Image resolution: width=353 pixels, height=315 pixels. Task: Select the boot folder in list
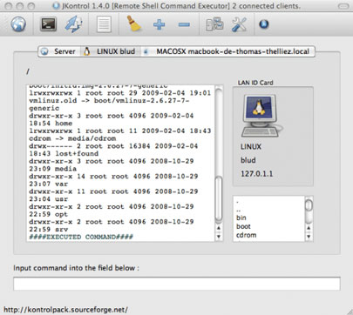tap(243, 226)
